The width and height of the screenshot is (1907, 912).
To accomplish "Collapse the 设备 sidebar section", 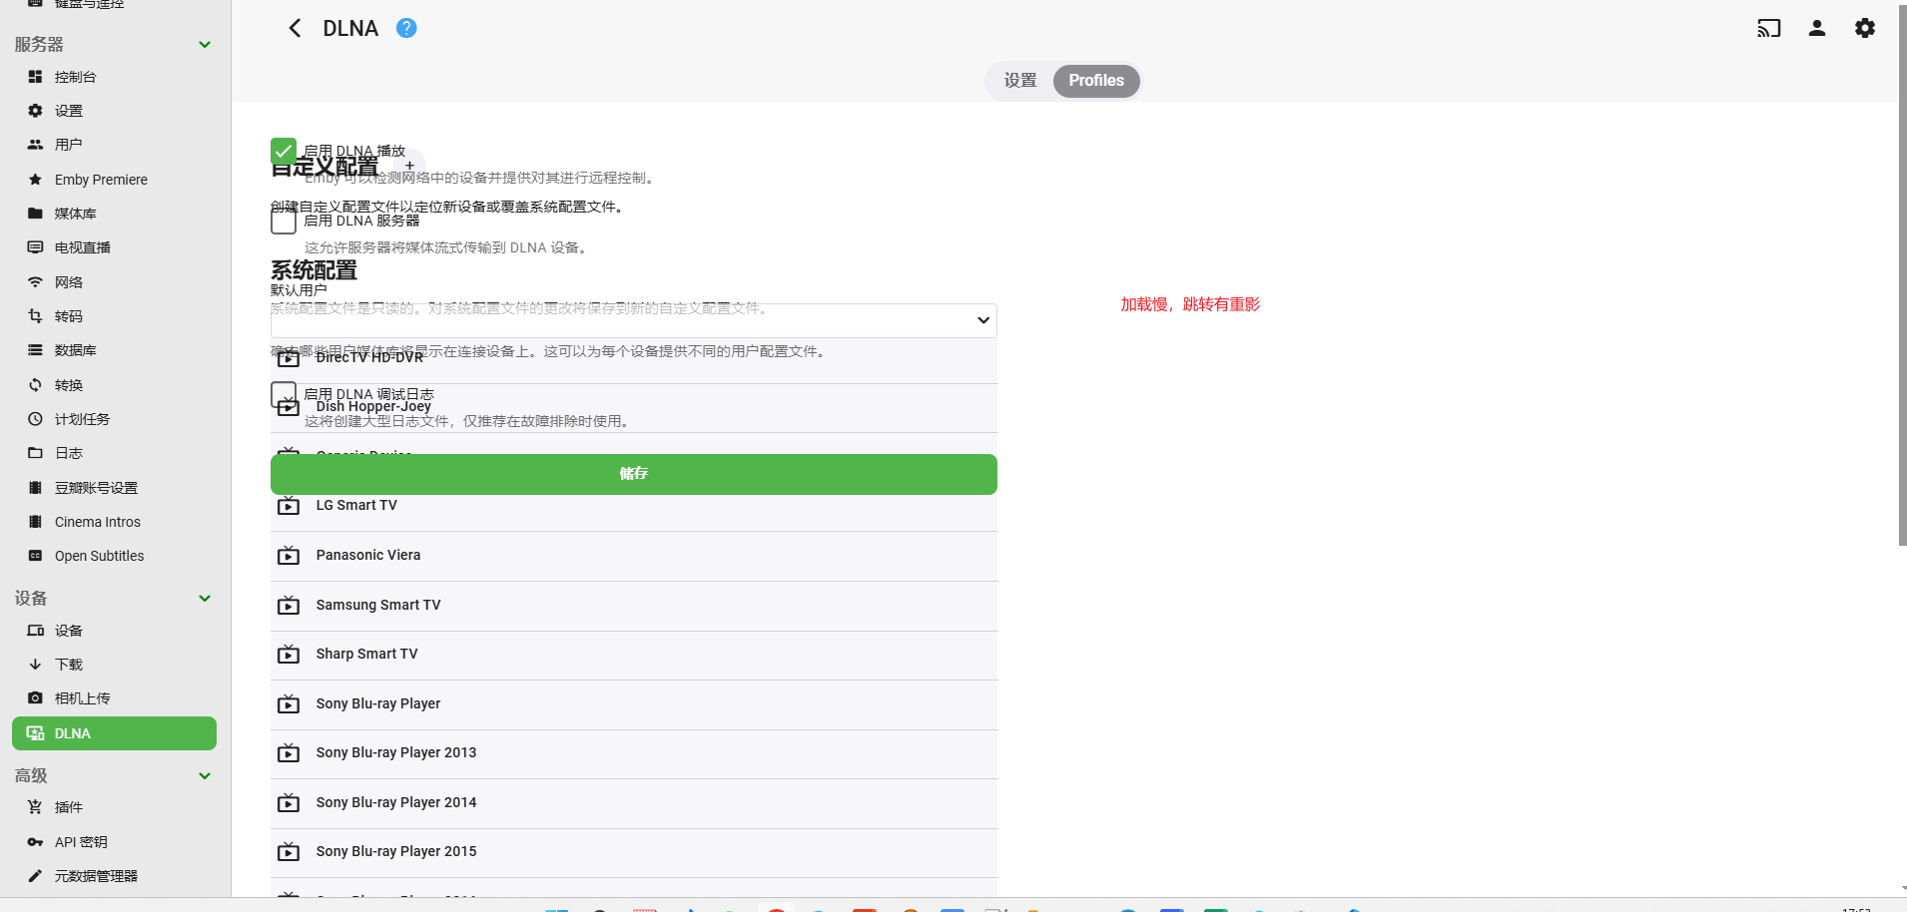I will pos(205,599).
